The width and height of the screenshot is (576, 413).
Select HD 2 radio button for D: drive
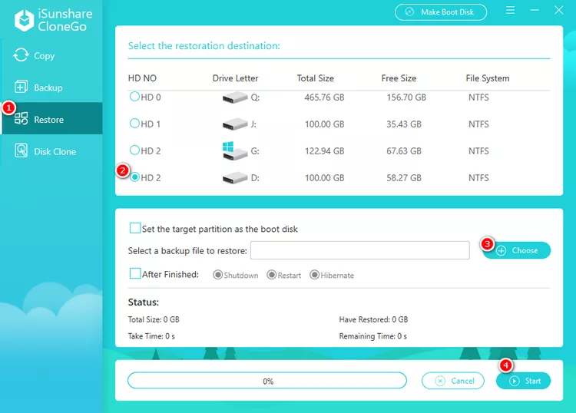[x=135, y=177]
